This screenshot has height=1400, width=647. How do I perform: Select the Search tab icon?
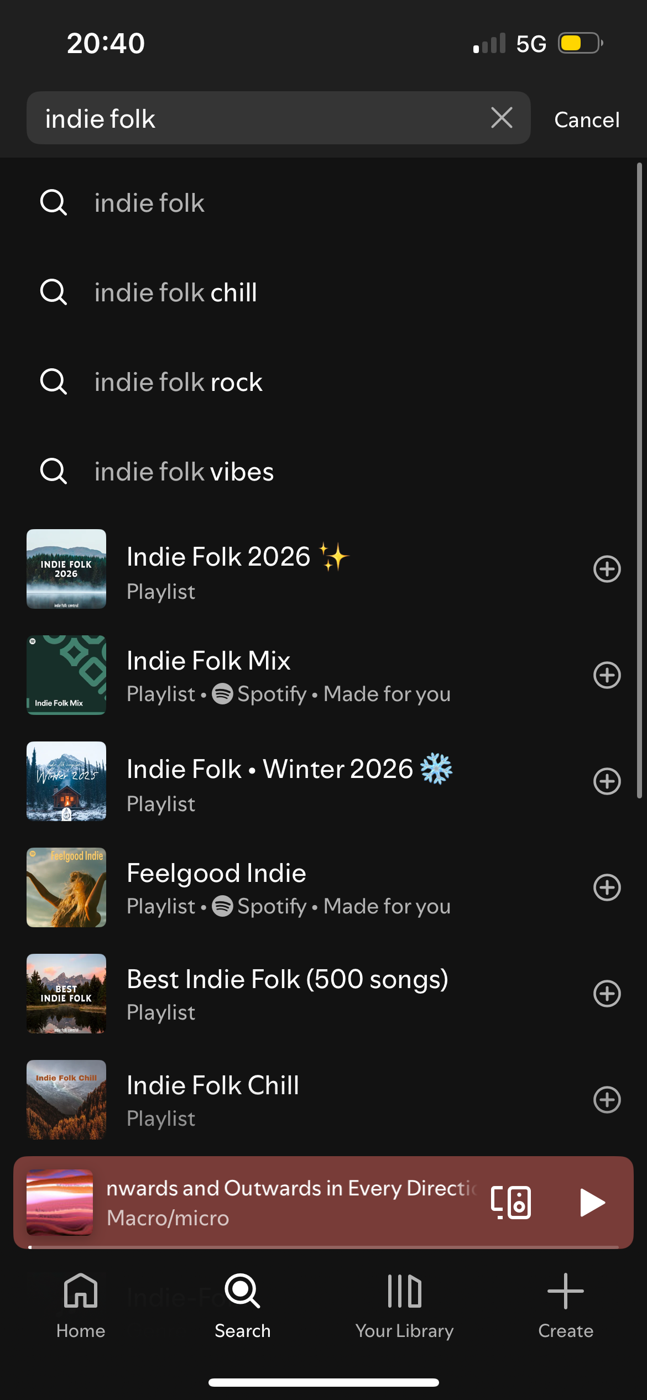242,1306
